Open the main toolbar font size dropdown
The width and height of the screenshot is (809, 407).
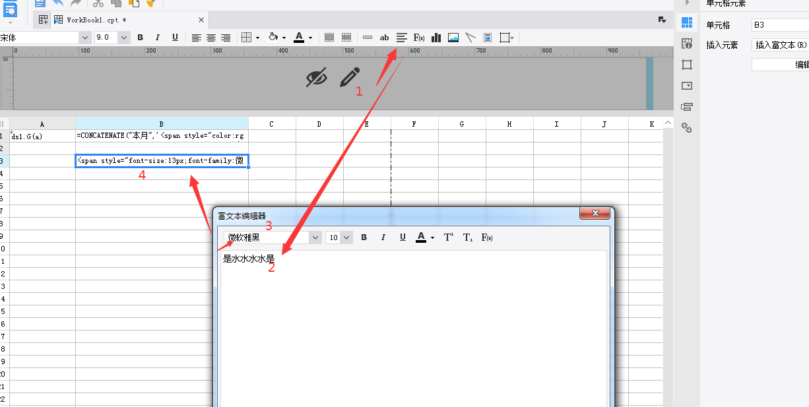click(124, 38)
